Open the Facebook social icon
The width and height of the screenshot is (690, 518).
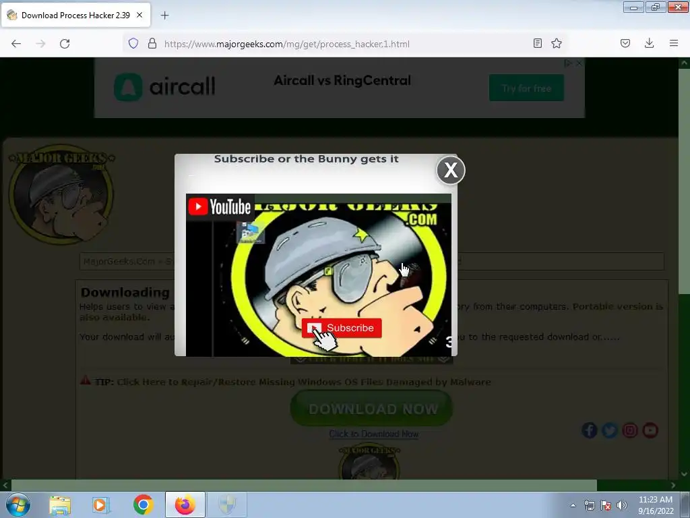590,430
